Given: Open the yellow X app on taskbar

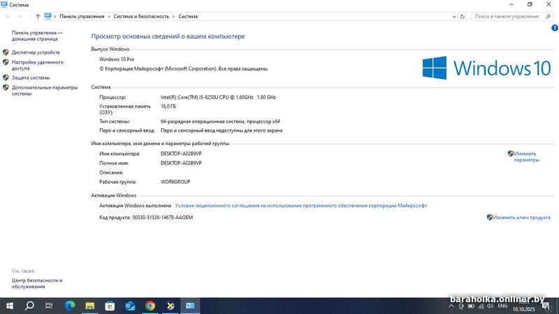Looking at the screenshot, I should [x=170, y=306].
